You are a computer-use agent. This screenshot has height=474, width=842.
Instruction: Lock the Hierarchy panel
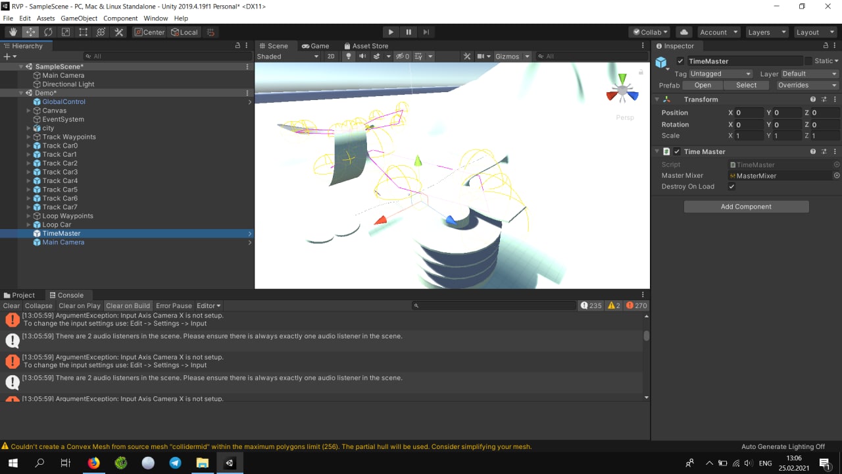click(238, 46)
